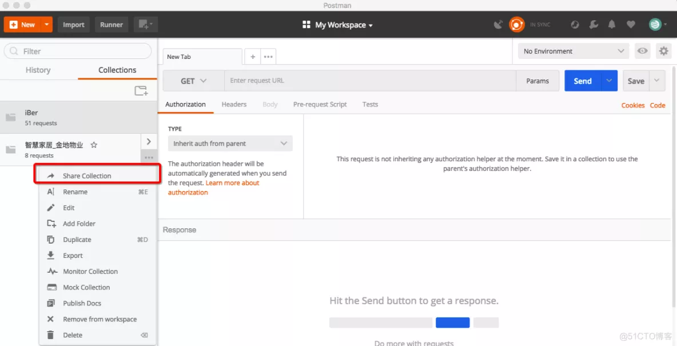Screen dimensions: 677x346
Task: Choose Share Collection from context menu
Action: tap(98, 176)
